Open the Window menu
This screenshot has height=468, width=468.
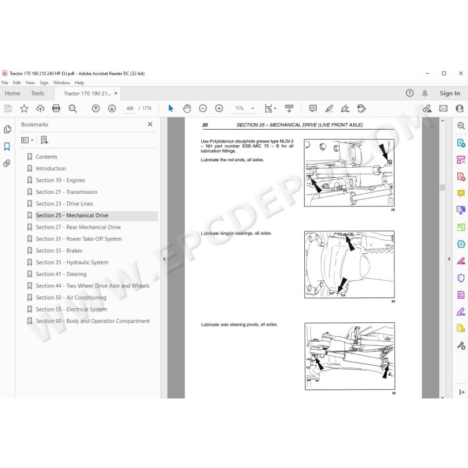coord(62,83)
